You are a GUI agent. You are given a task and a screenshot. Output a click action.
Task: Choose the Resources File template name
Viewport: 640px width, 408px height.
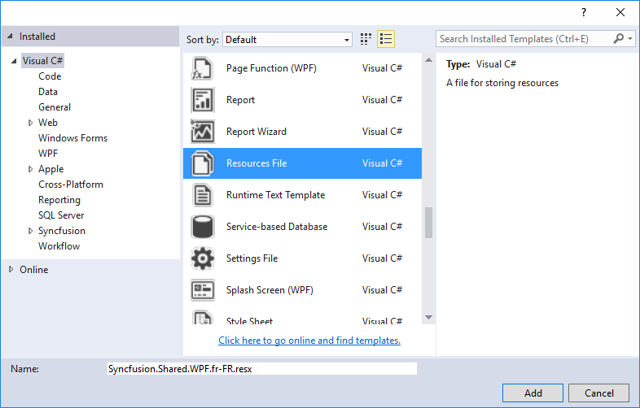[256, 163]
